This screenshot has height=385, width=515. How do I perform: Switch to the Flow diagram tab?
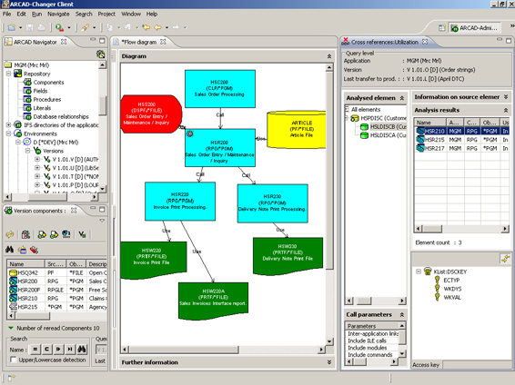[x=139, y=42]
